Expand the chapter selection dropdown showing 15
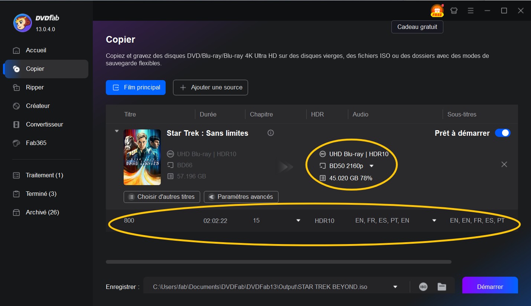531x306 pixels. [298, 220]
